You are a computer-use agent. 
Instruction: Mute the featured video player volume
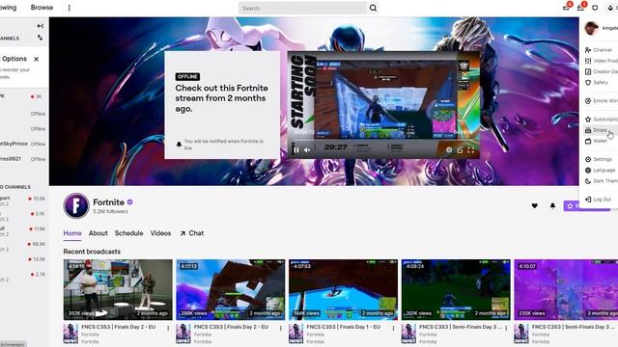tap(307, 149)
